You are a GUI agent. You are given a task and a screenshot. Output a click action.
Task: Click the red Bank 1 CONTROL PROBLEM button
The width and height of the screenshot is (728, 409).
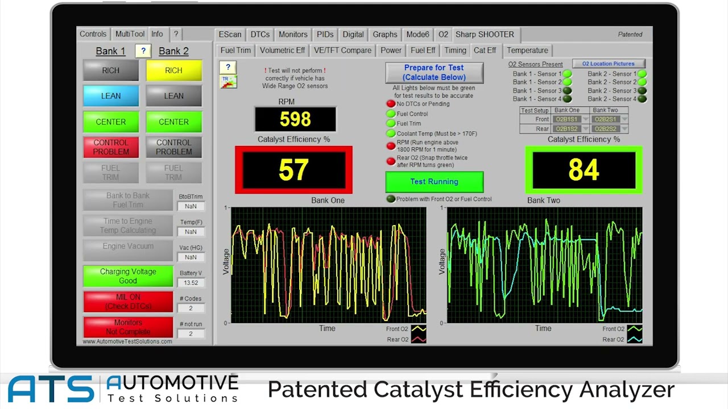pos(111,147)
